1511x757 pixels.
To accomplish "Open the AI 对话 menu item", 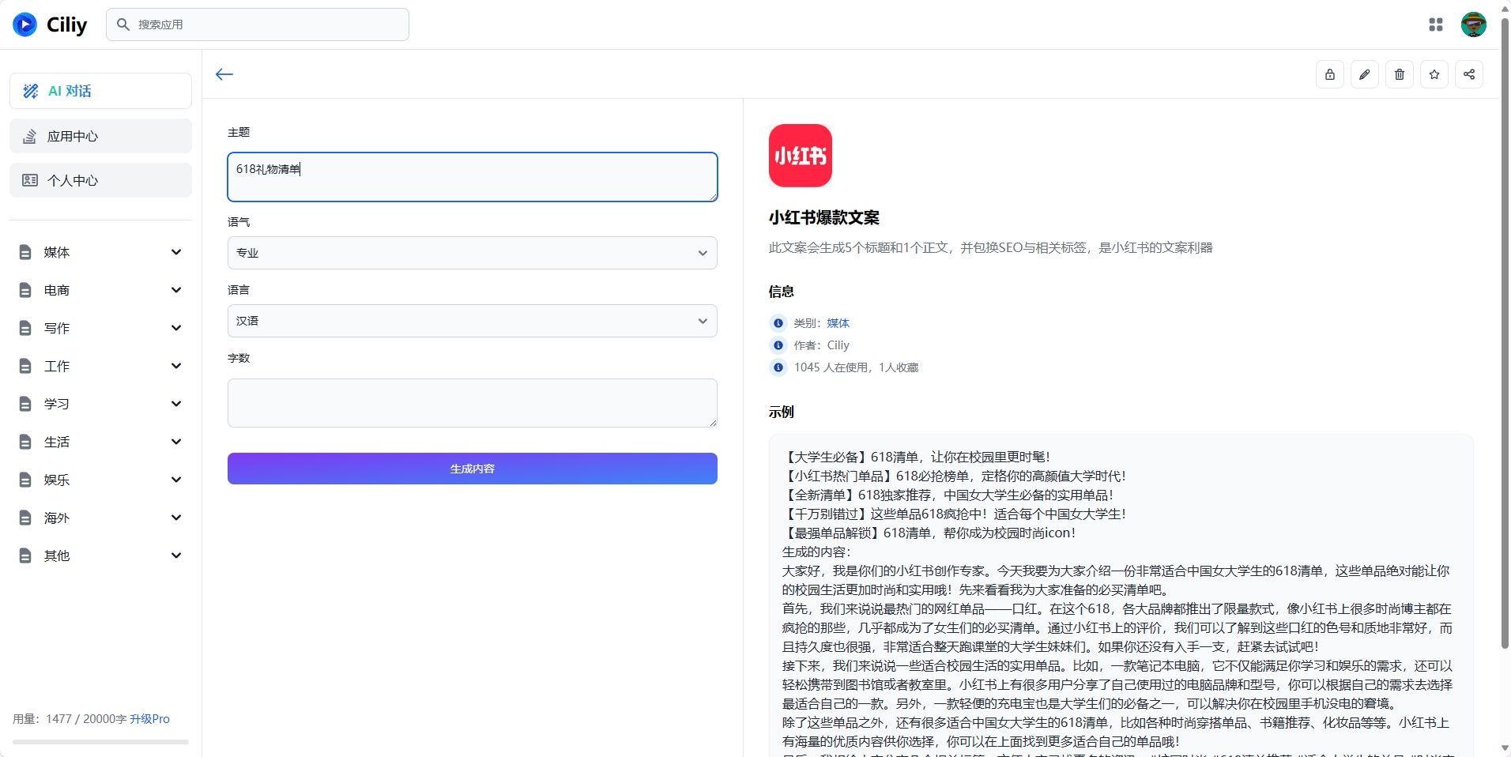I will 100,91.
